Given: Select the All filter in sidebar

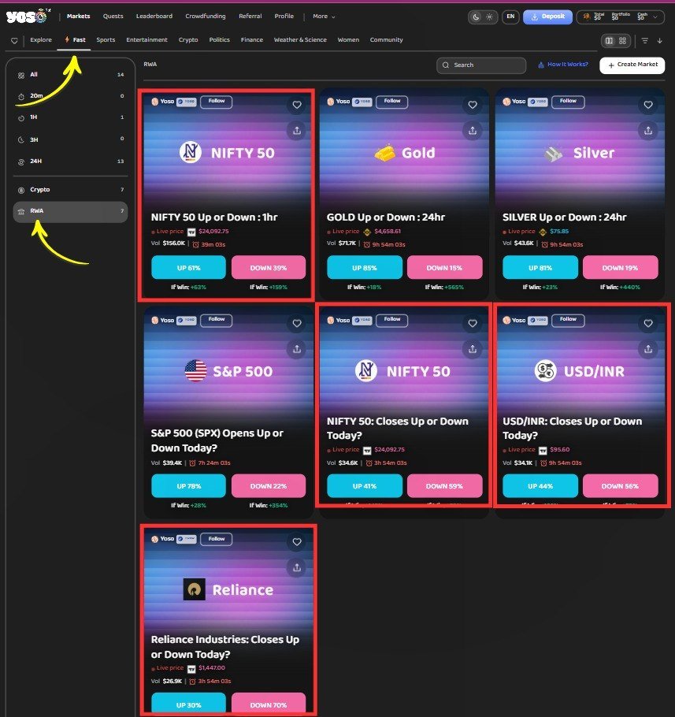Looking at the screenshot, I should tap(70, 75).
